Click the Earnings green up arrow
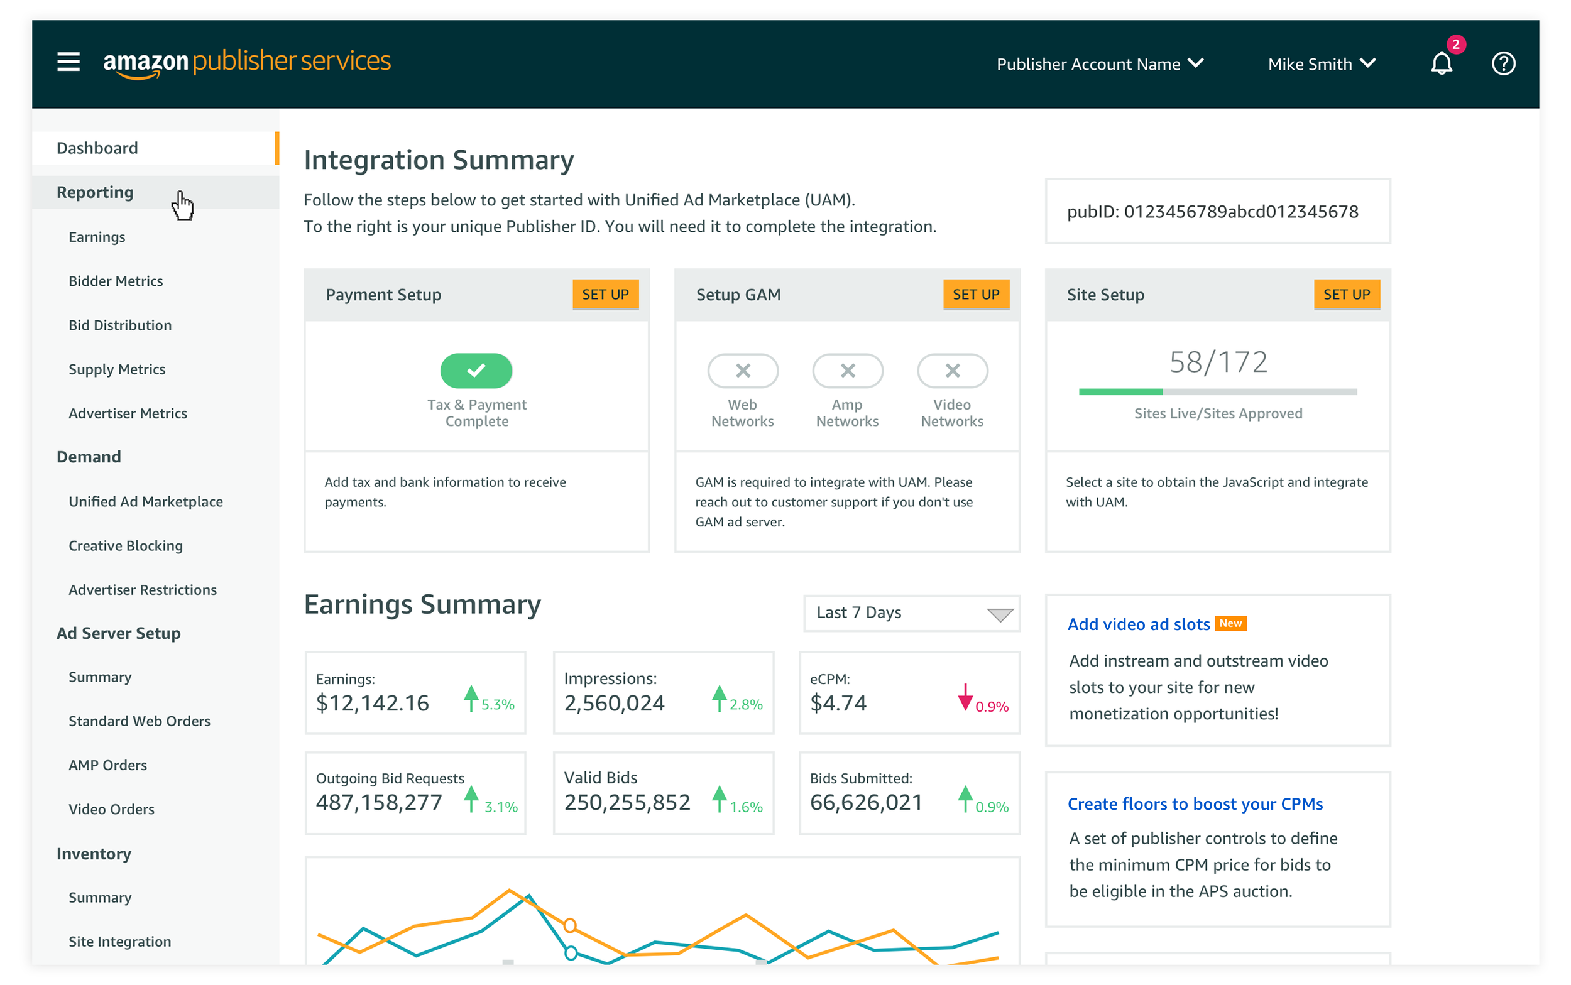Screen dimensions: 1571x985 [471, 699]
